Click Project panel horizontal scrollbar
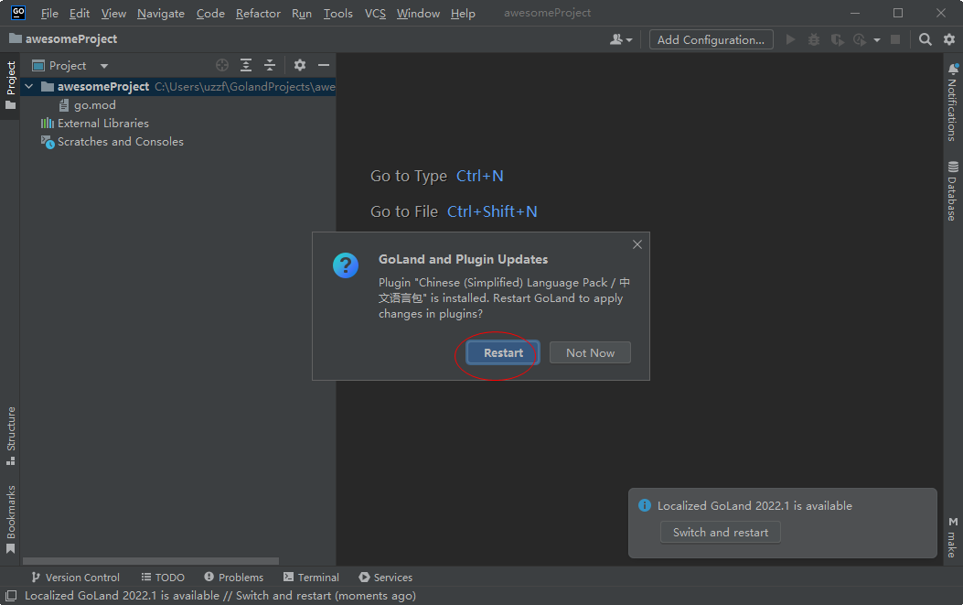 (x=151, y=561)
